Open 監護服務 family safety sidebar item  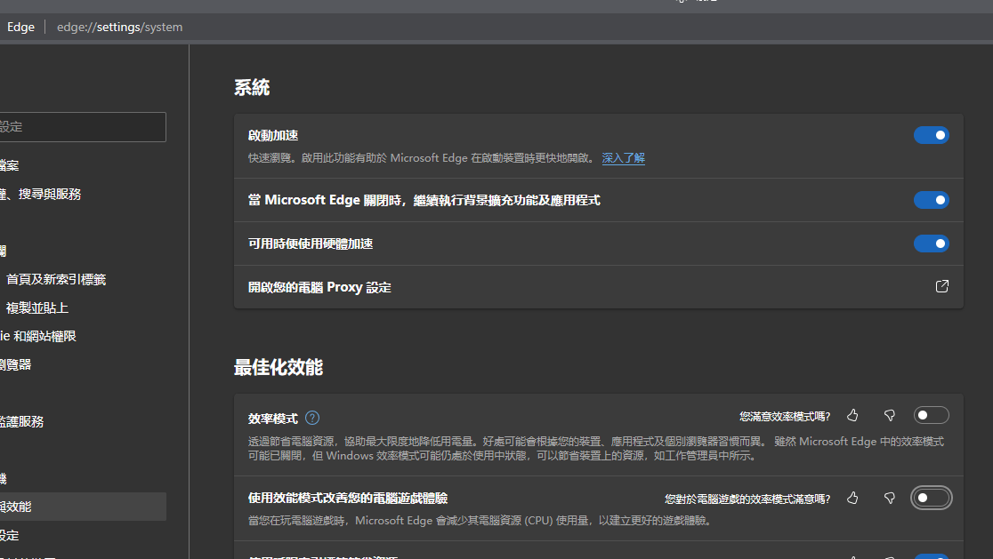(x=21, y=422)
